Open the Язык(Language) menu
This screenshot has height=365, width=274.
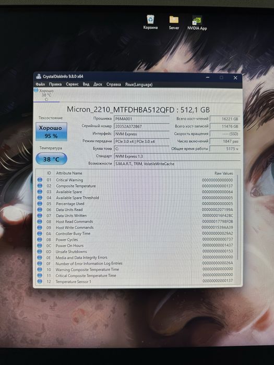[x=139, y=84]
